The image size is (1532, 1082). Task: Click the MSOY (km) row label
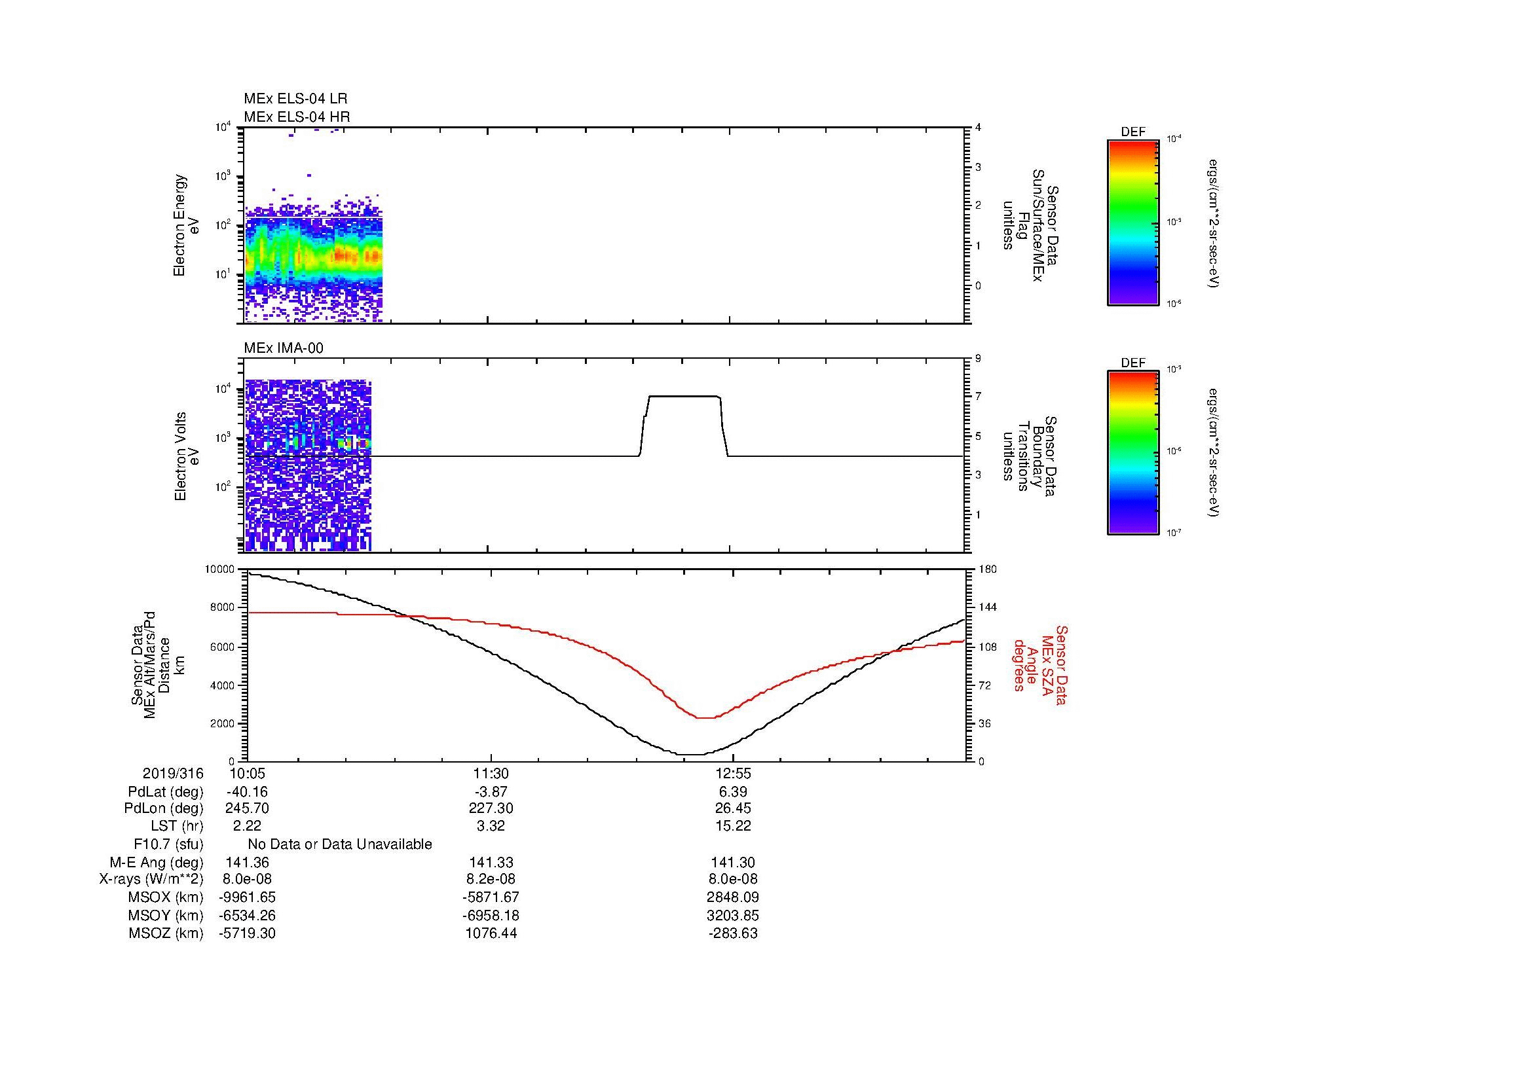click(166, 915)
